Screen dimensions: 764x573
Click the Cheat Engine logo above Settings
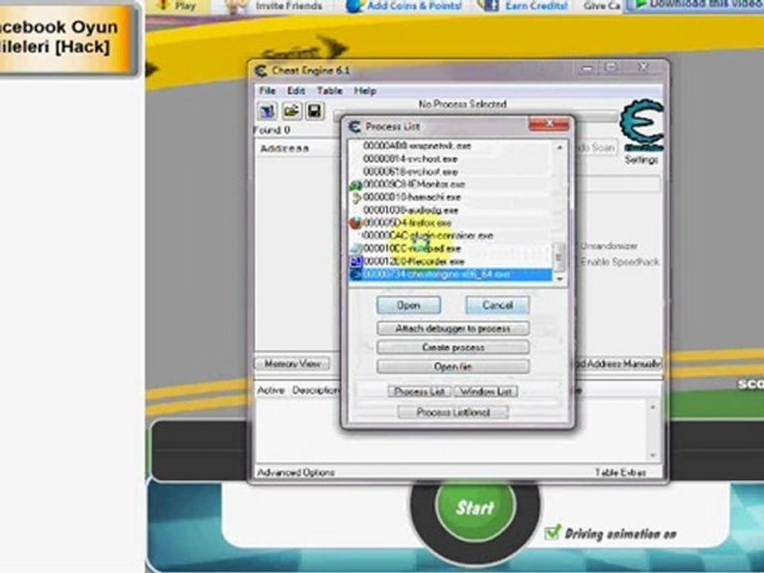click(x=641, y=125)
